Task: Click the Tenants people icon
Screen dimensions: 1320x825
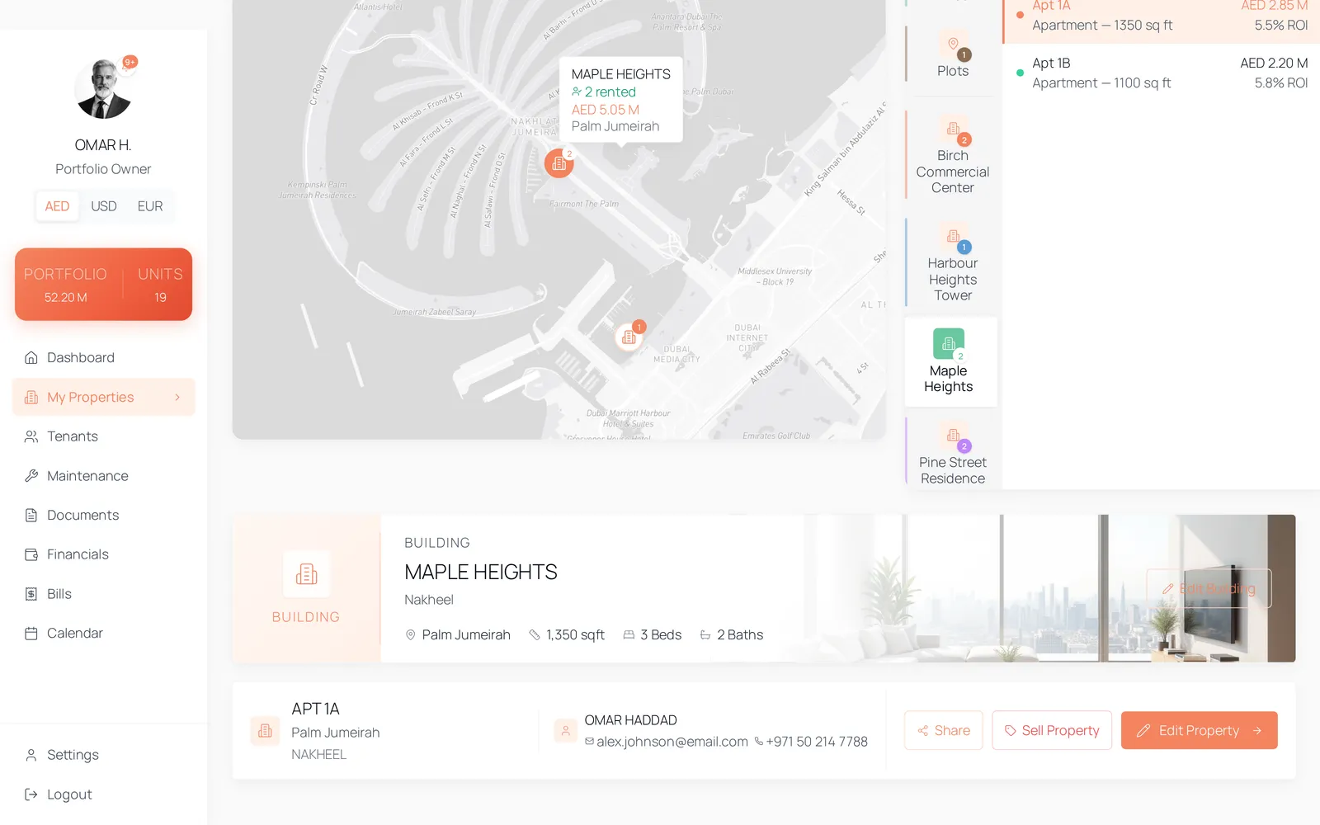Action: pos(31,436)
